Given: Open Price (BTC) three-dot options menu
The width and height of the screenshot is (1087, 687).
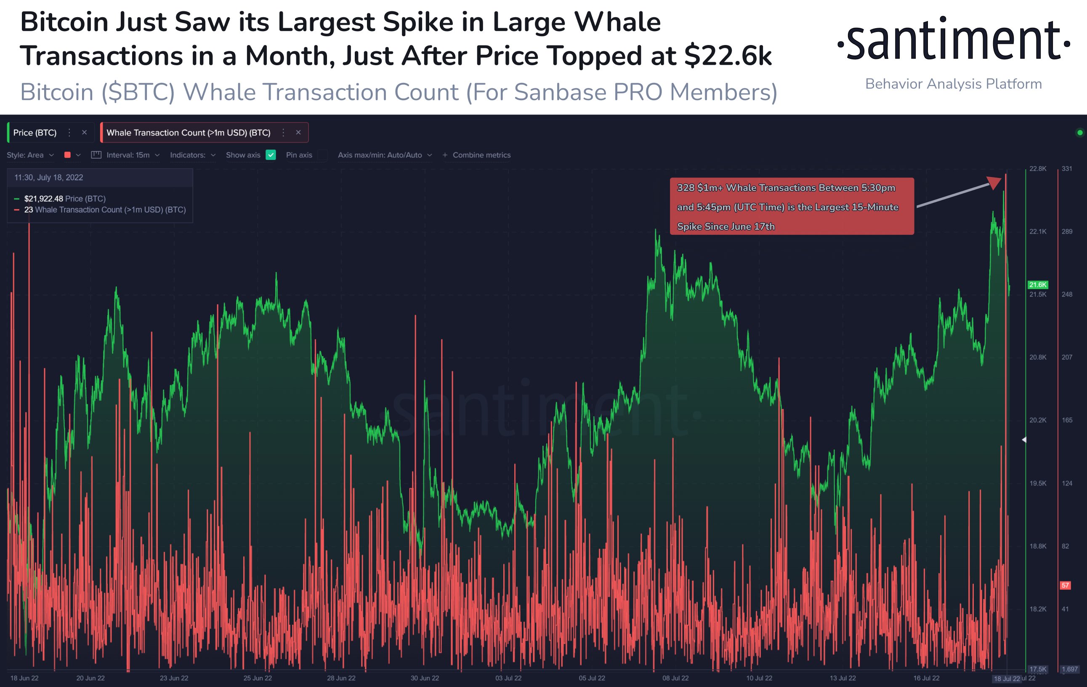Looking at the screenshot, I should click(x=69, y=132).
